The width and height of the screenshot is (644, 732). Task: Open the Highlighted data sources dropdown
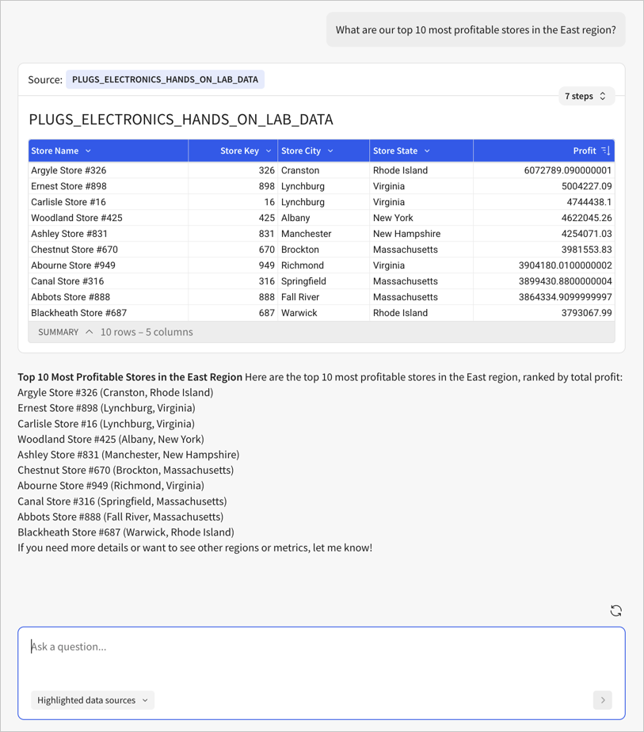point(92,700)
